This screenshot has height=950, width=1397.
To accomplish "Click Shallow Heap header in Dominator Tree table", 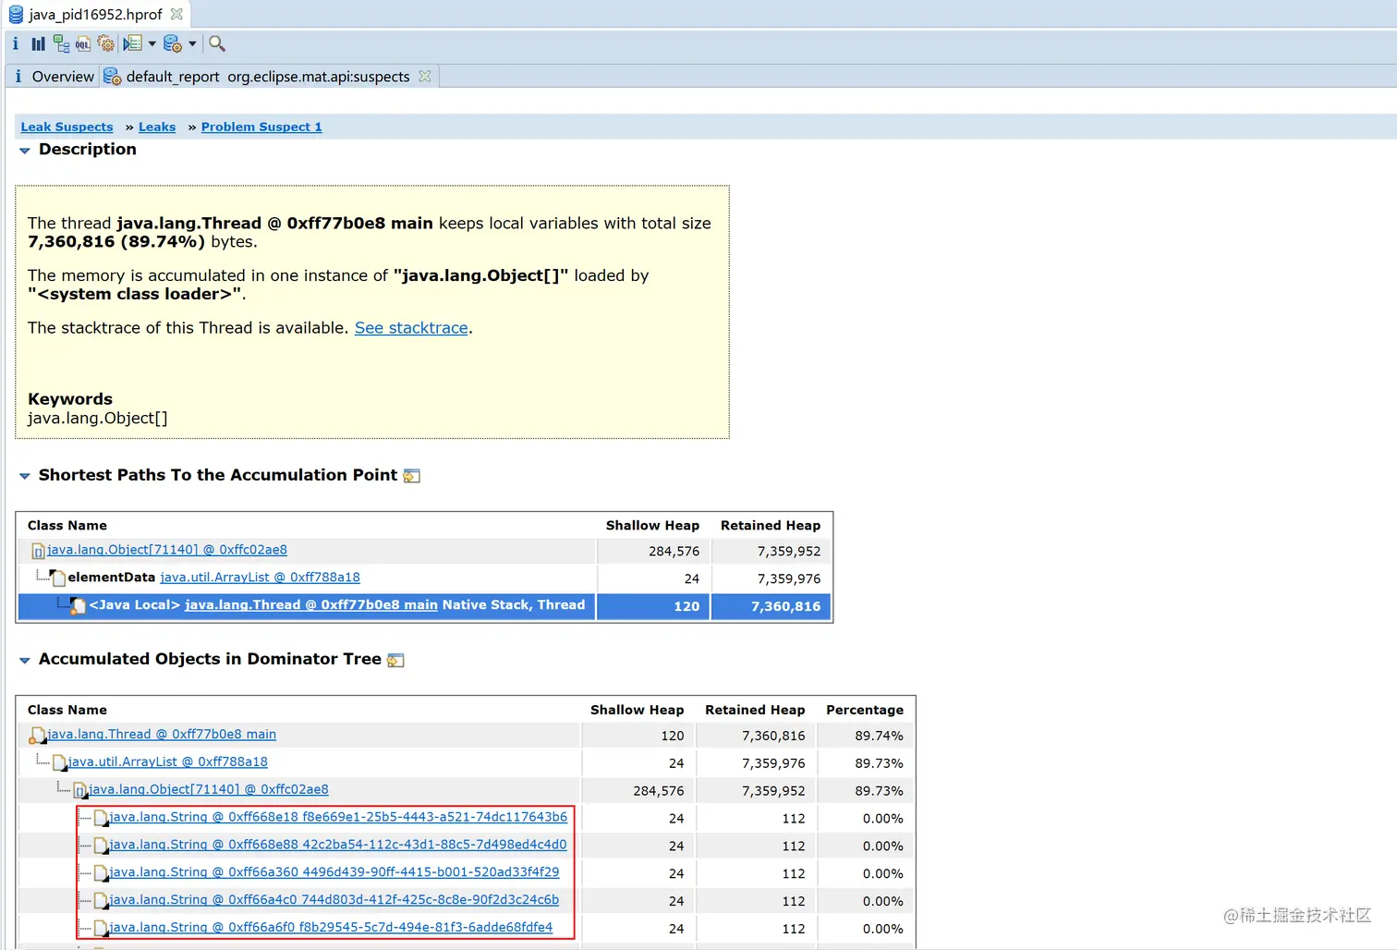I will click(637, 710).
